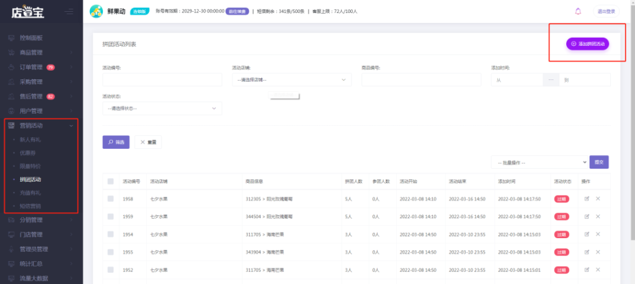Click the 连锁版 badge near store name

(x=140, y=11)
